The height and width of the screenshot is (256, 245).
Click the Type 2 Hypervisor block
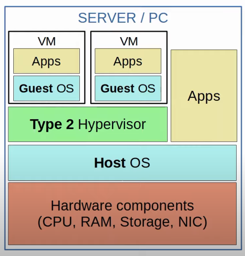click(88, 124)
